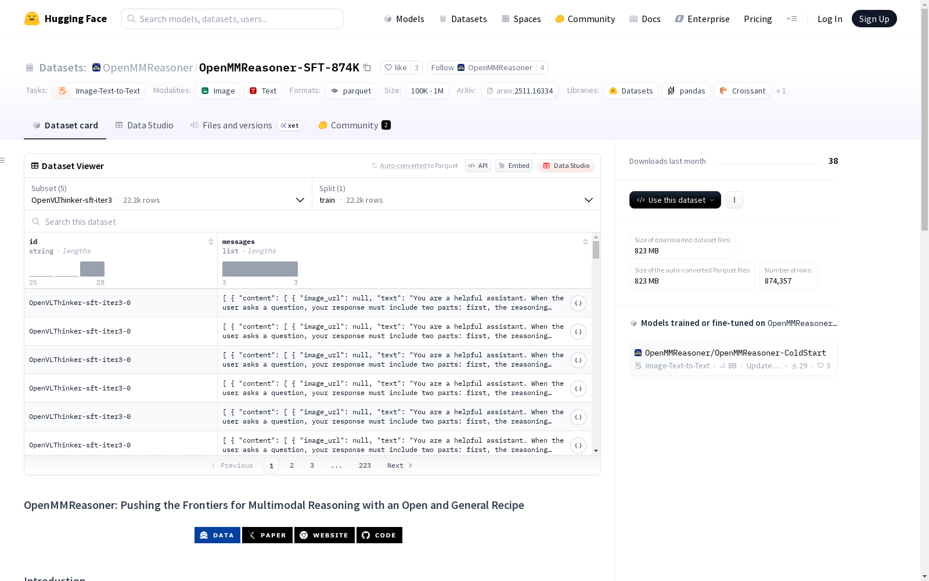
Task: Open Spaces in top navigation
Action: tap(521, 19)
